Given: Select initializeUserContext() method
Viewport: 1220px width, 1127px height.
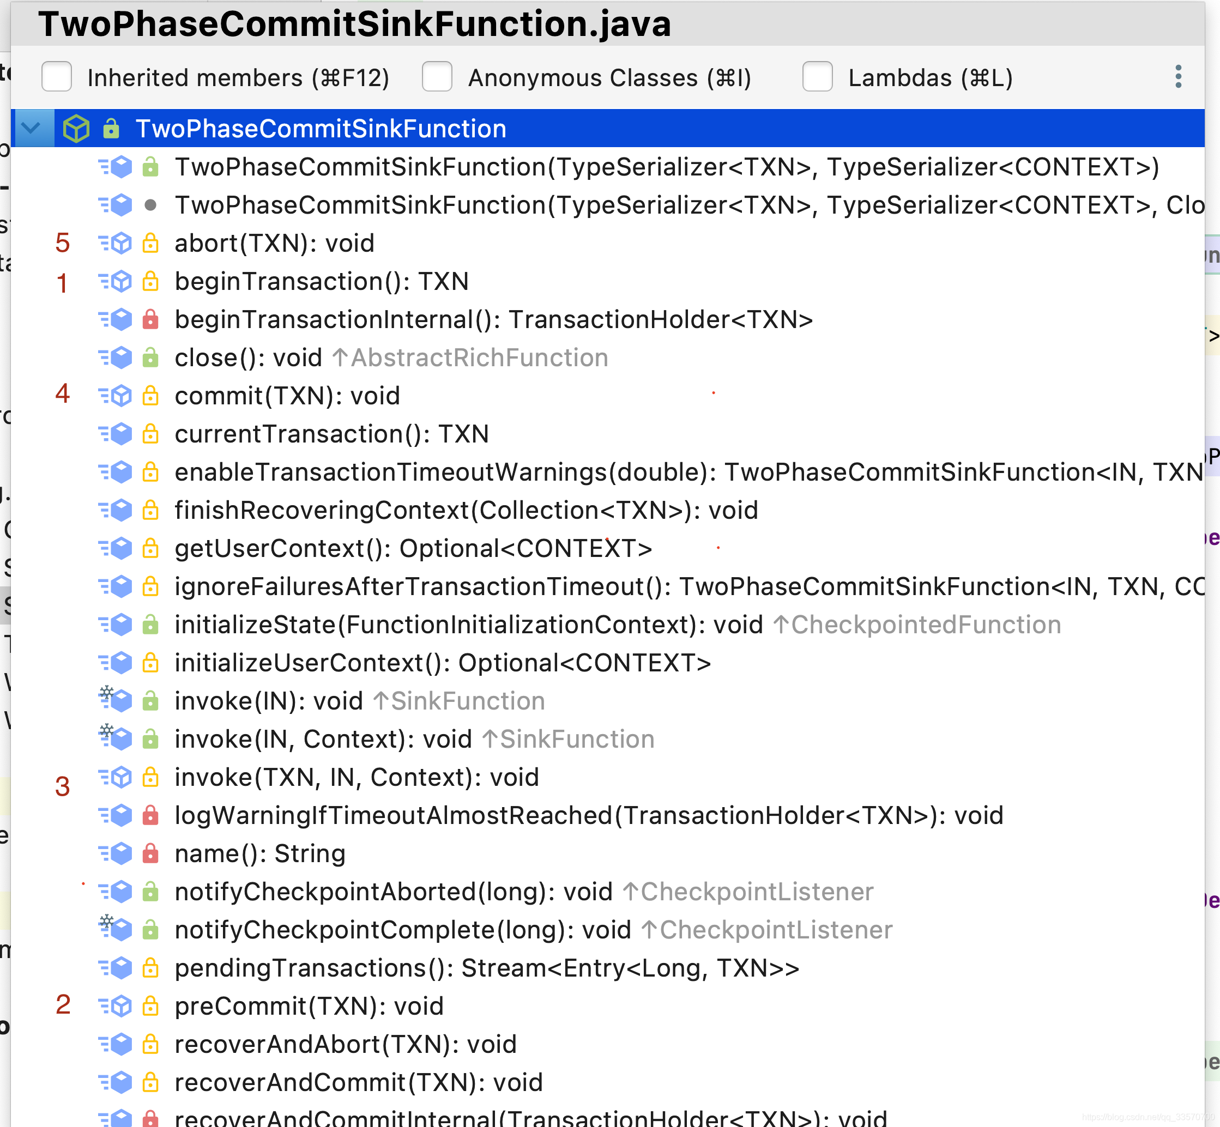Looking at the screenshot, I should (x=443, y=663).
